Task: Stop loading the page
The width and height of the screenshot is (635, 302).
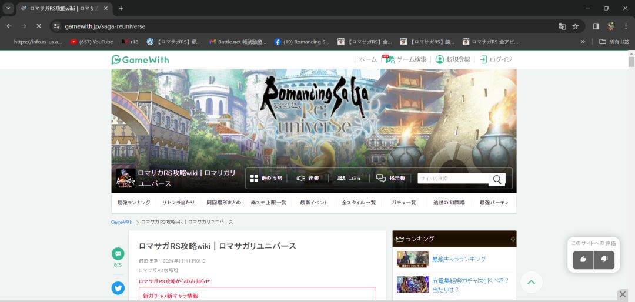Action: click(x=38, y=26)
